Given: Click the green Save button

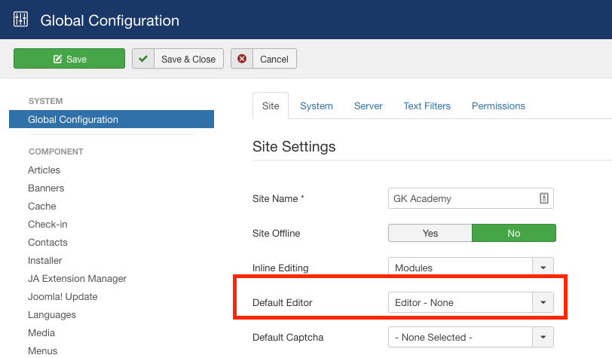Looking at the screenshot, I should [x=69, y=59].
